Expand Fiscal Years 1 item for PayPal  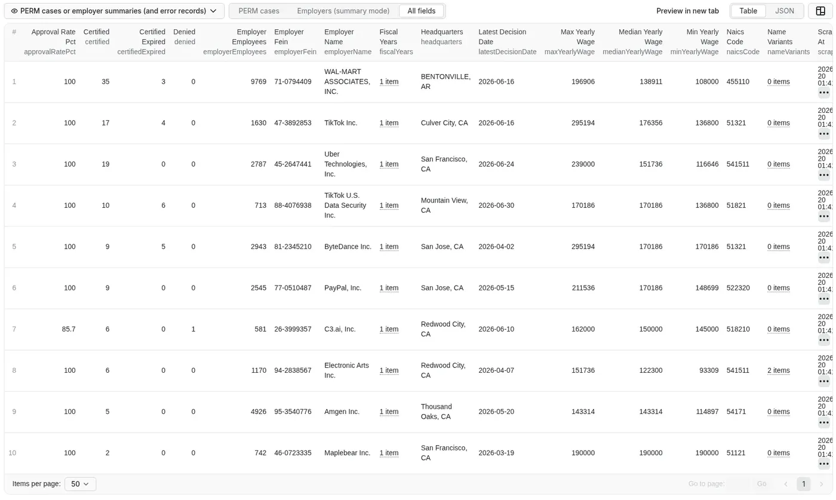pyautogui.click(x=389, y=288)
